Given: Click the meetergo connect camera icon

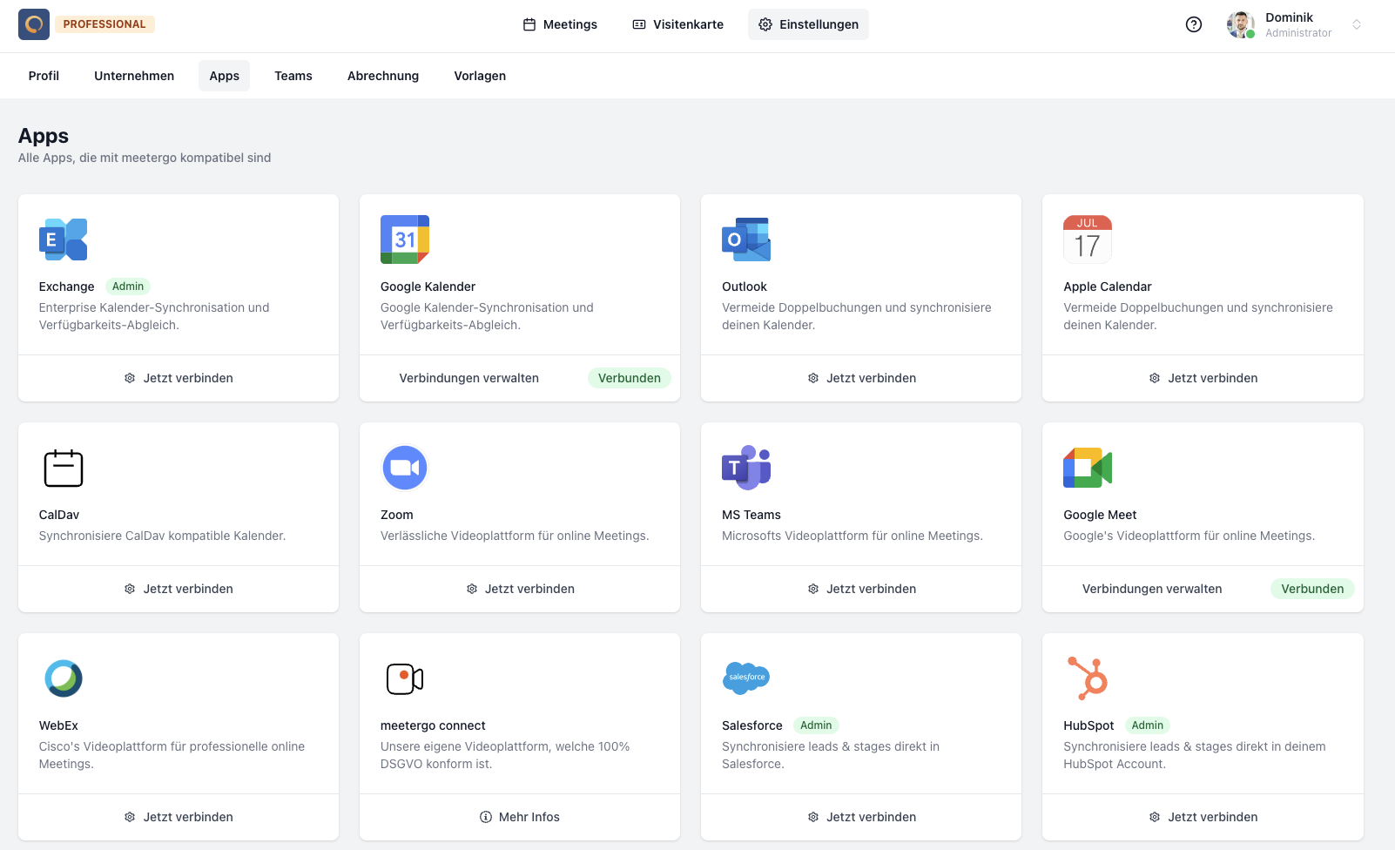Looking at the screenshot, I should [x=405, y=678].
